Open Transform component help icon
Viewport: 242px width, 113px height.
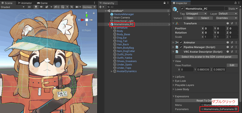[227, 24]
